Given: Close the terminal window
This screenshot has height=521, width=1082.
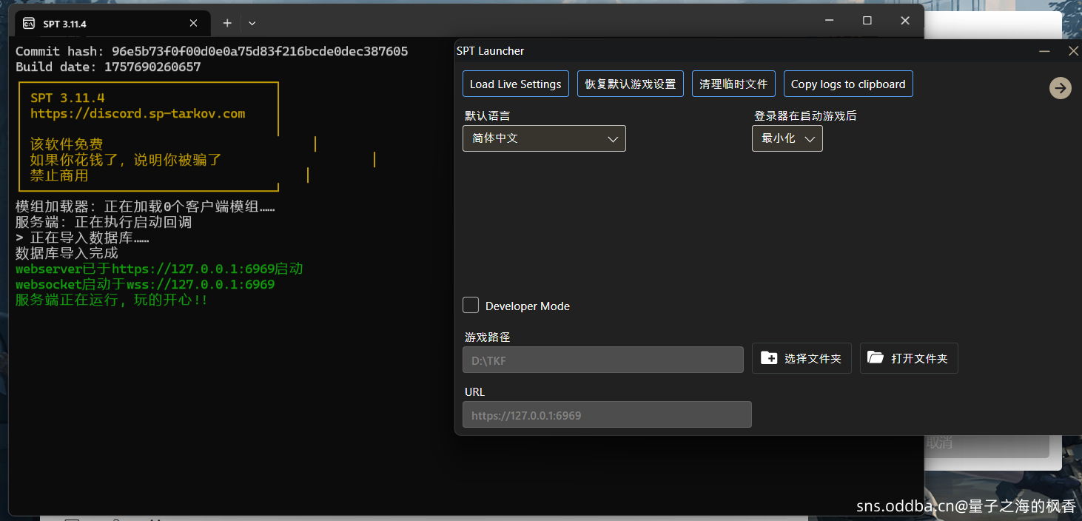Looking at the screenshot, I should coord(905,21).
